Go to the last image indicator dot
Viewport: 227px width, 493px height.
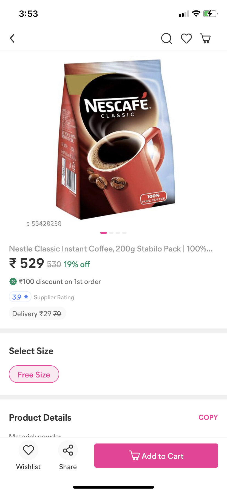[x=124, y=233]
